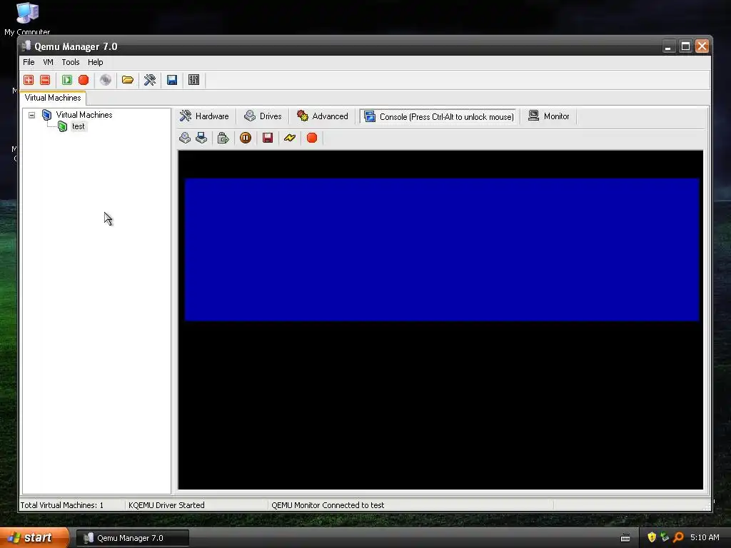Collapse the Virtual Machines tree node
This screenshot has width=731, height=548.
point(31,115)
